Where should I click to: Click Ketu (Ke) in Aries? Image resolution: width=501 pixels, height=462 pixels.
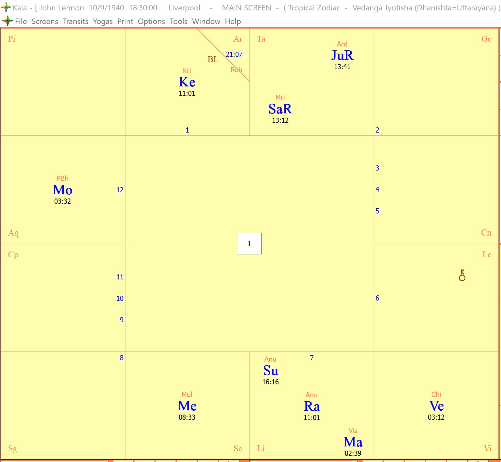(187, 82)
